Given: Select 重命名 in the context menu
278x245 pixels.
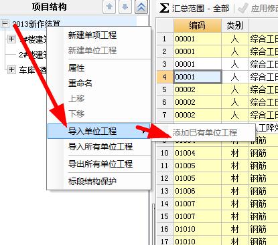Looking at the screenshot, I should point(80,83).
